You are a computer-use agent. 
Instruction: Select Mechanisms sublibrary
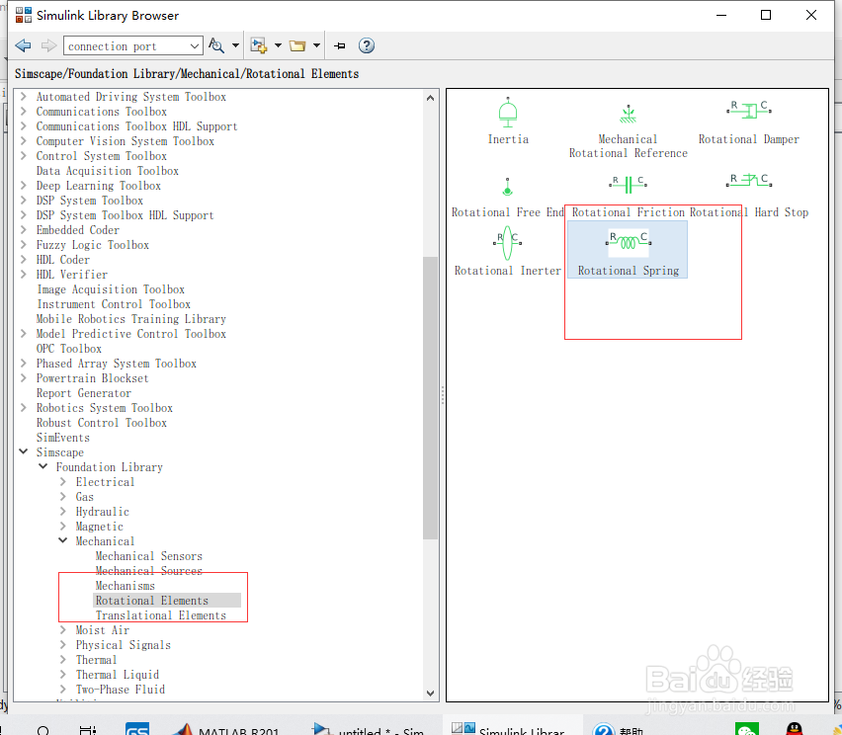(126, 586)
